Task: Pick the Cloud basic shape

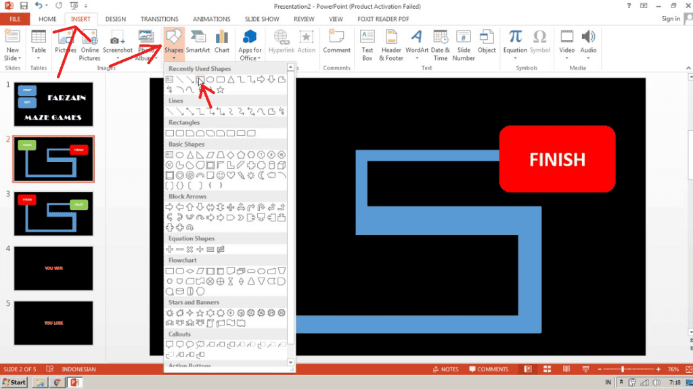Action: [271, 176]
